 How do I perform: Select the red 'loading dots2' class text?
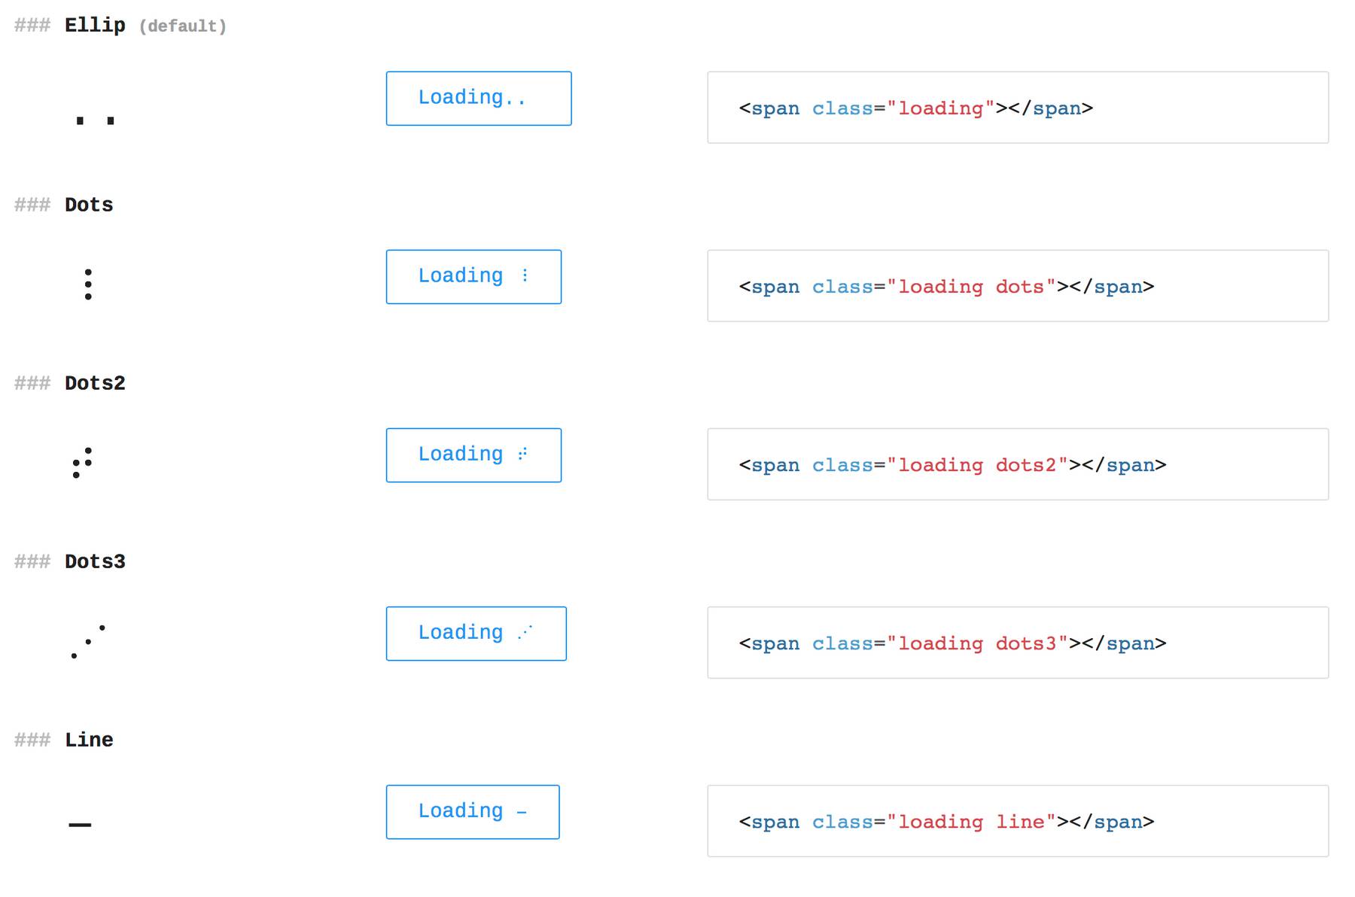(x=978, y=465)
